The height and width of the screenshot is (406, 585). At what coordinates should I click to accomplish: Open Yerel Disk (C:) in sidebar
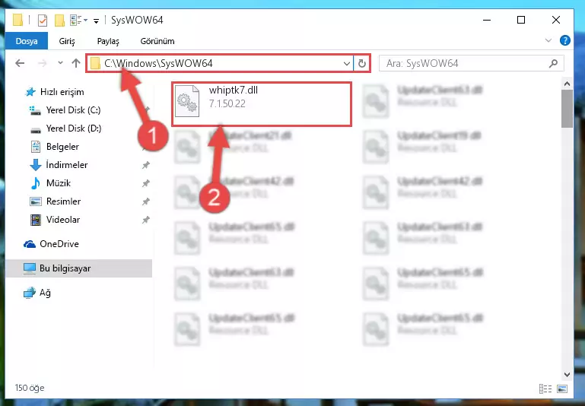tap(73, 110)
